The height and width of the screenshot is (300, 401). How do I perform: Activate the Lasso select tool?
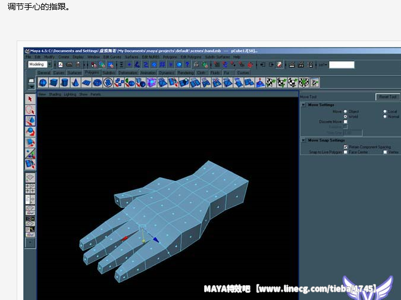point(30,110)
